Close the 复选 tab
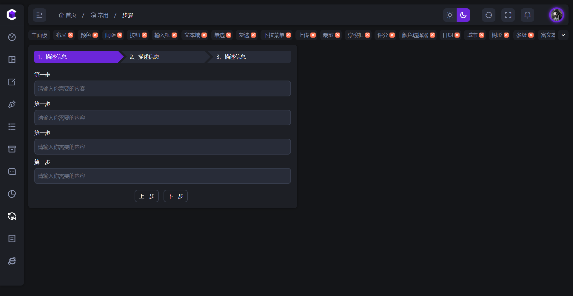The height and width of the screenshot is (296, 573). [253, 35]
